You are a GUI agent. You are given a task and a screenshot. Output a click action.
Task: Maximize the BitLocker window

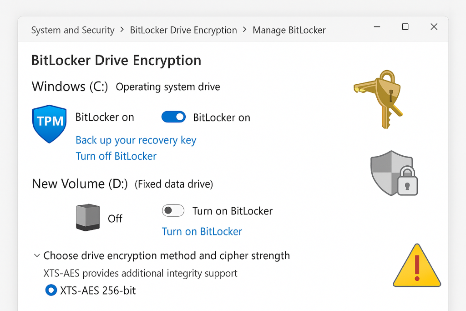pos(405,27)
